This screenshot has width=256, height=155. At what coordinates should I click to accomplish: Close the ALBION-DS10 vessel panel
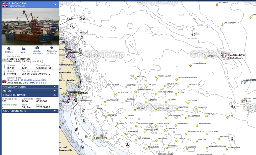click(55, 4)
